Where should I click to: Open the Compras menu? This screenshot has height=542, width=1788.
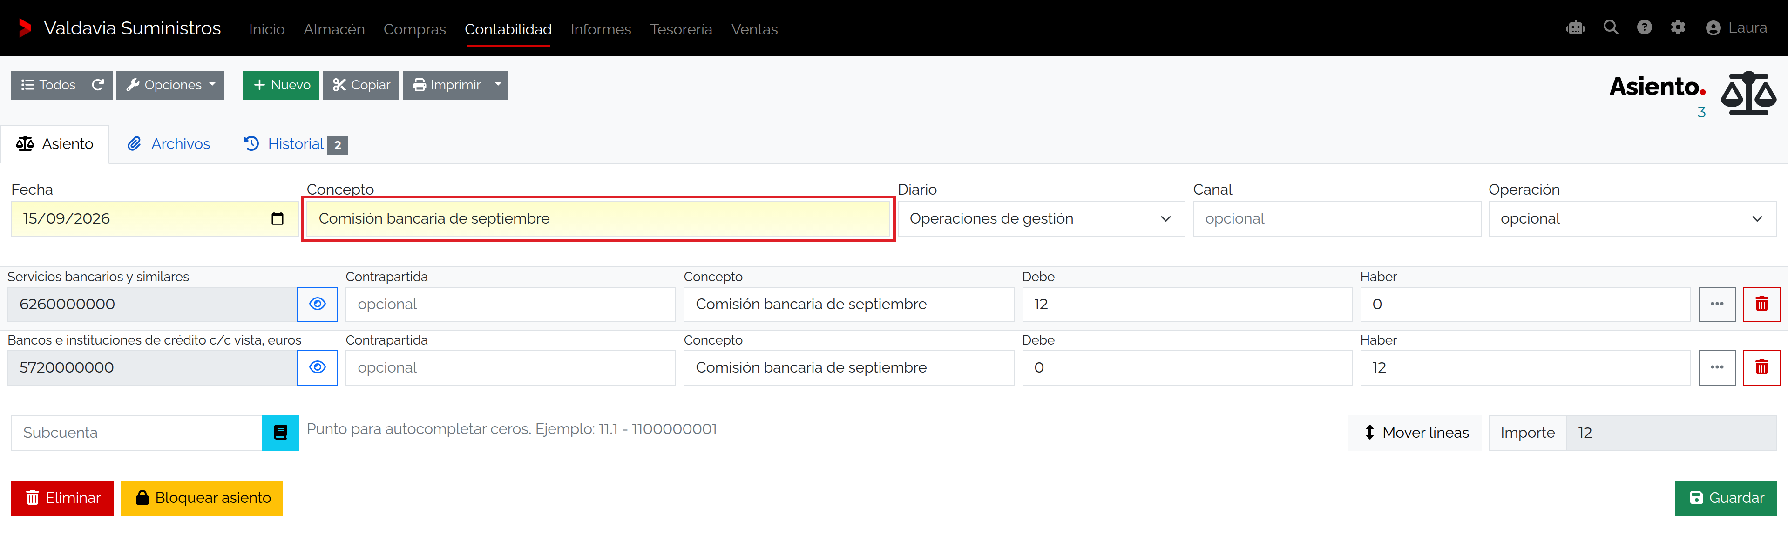click(x=414, y=29)
